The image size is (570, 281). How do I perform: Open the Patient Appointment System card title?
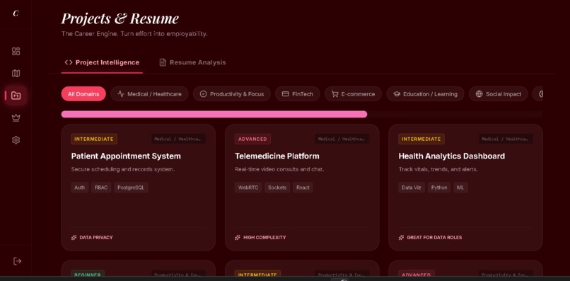coord(126,156)
